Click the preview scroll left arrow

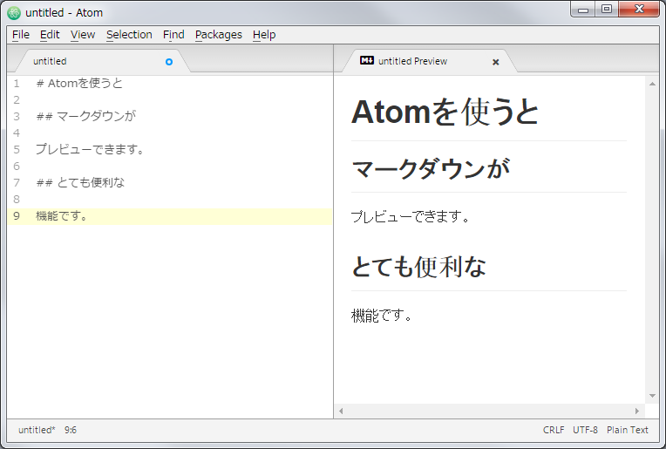(x=341, y=411)
